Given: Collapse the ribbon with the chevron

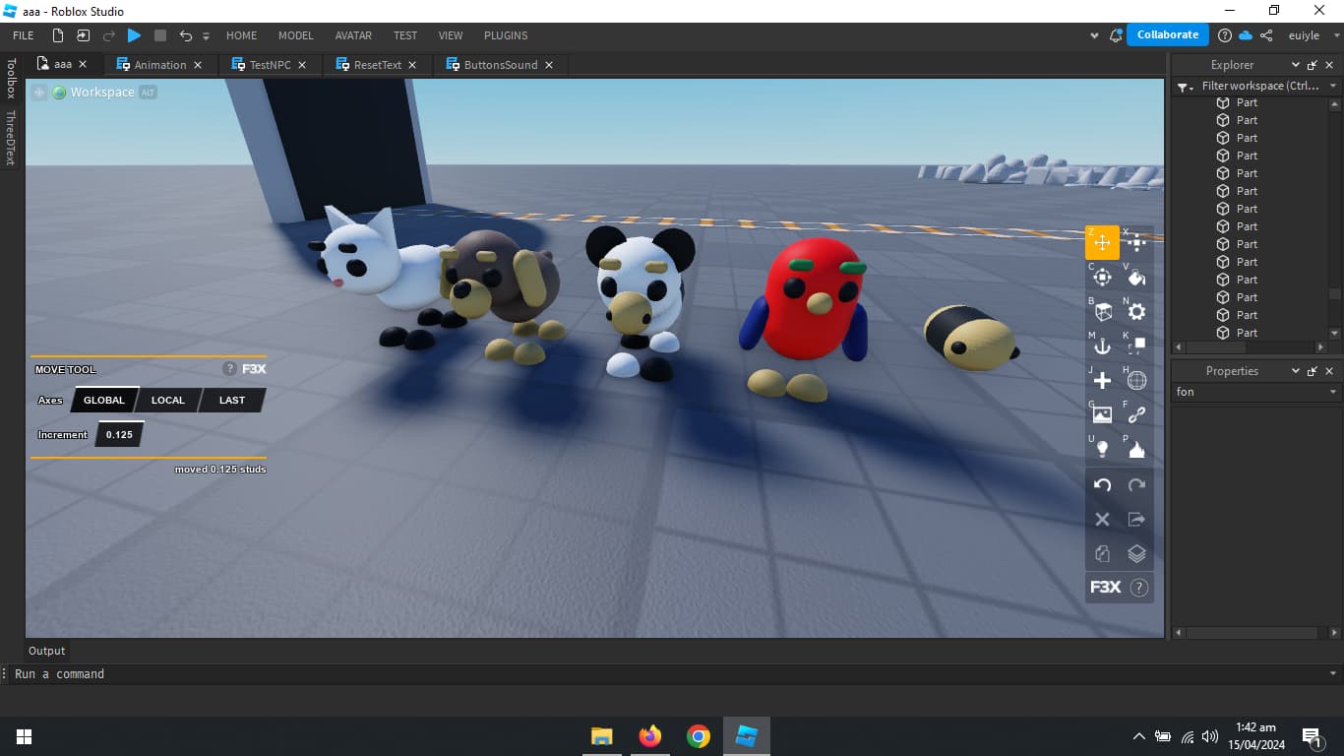Looking at the screenshot, I should pyautogui.click(x=1095, y=35).
